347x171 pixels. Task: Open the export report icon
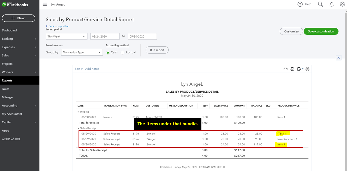tap(300, 69)
